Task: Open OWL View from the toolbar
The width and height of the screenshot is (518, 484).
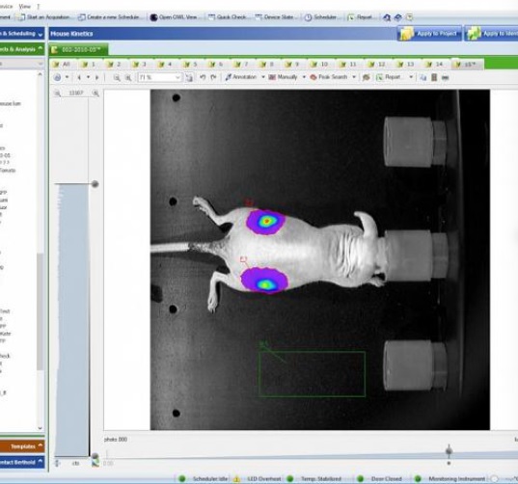Action: (174, 17)
